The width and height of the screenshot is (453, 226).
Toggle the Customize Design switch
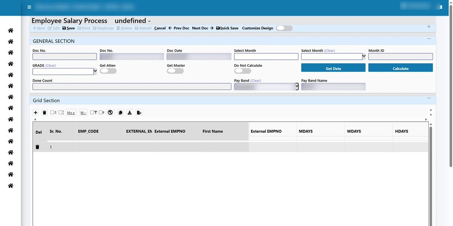pyautogui.click(x=284, y=28)
